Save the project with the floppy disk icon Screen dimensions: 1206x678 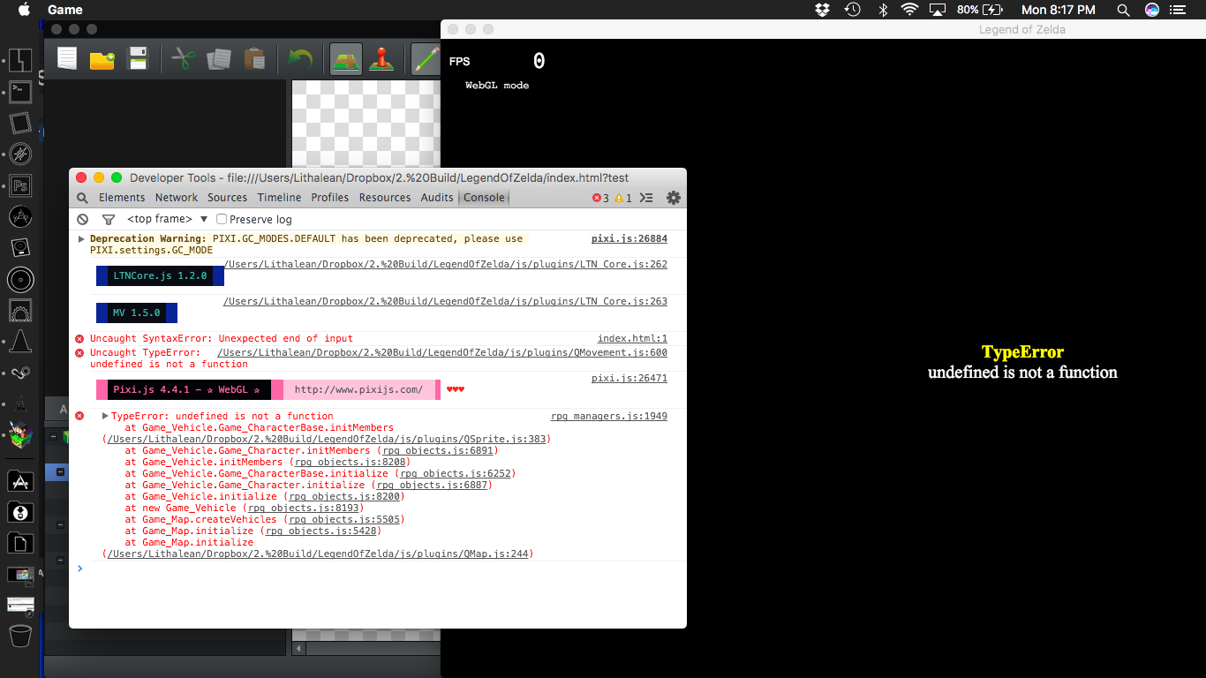click(x=138, y=59)
